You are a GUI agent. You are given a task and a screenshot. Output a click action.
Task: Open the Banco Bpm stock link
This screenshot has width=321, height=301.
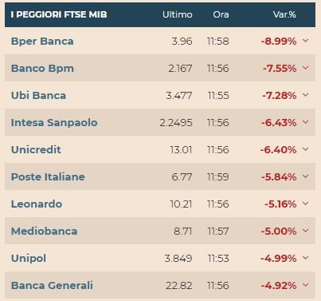[x=42, y=69]
